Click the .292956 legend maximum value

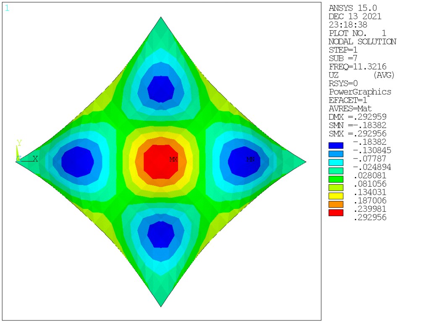click(x=370, y=217)
